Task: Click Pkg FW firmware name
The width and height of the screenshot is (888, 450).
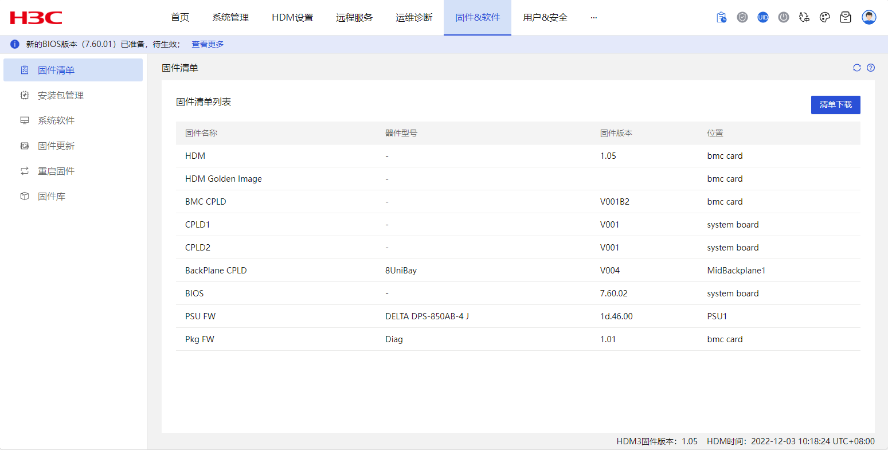Action: coord(199,339)
